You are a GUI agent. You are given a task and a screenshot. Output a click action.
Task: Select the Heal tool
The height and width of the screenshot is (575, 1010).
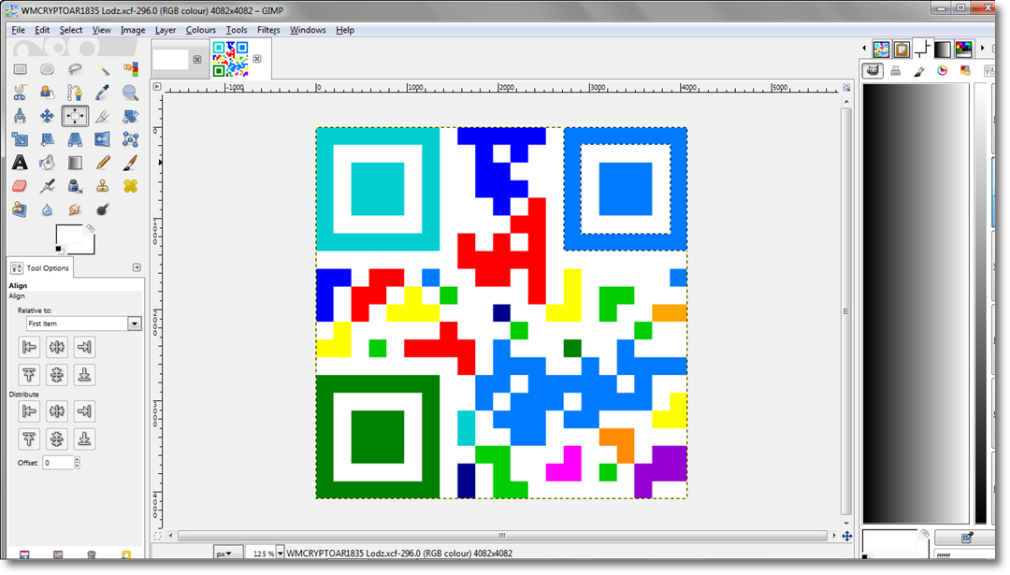[x=130, y=186]
